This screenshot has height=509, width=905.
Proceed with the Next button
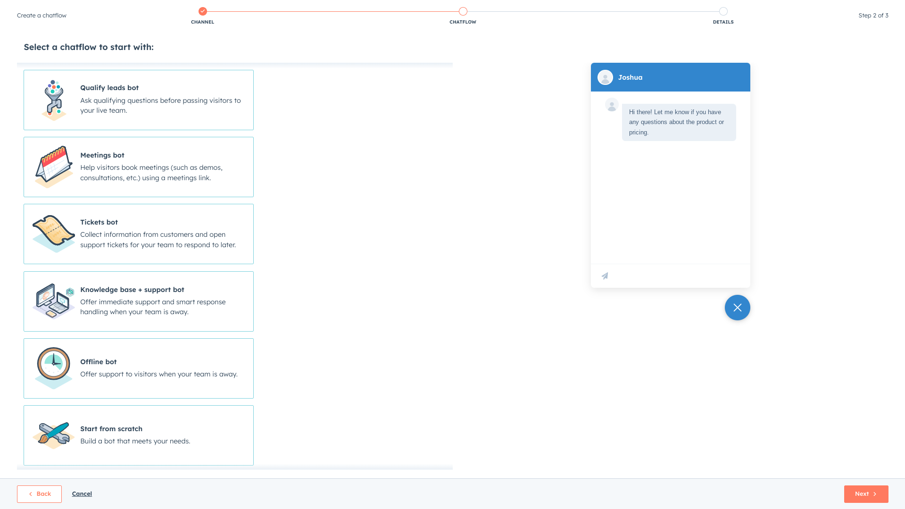click(x=866, y=494)
